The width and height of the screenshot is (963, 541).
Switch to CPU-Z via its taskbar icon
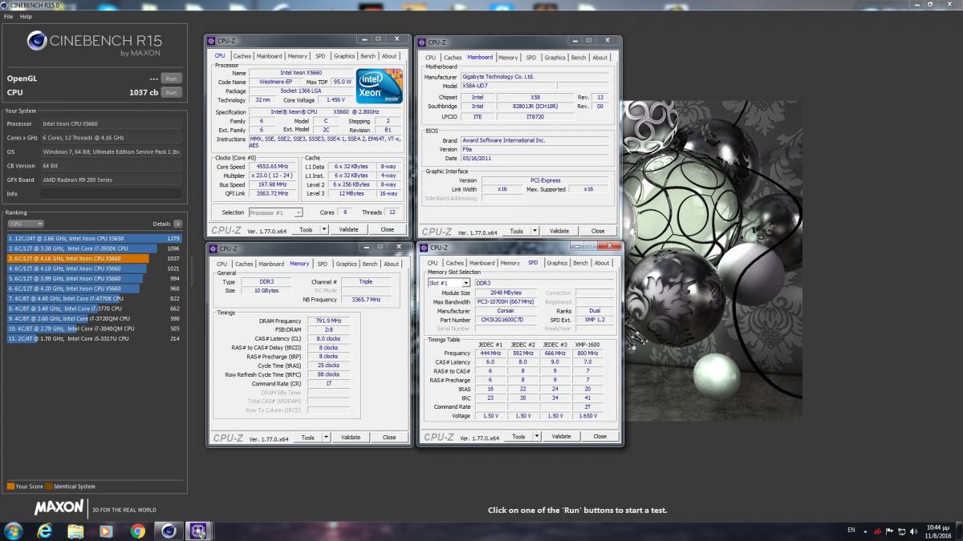[x=197, y=531]
